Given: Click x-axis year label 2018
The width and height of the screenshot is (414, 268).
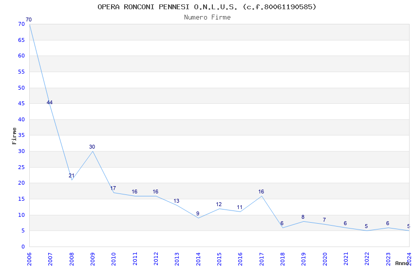Looking at the screenshot, I should (x=283, y=259).
